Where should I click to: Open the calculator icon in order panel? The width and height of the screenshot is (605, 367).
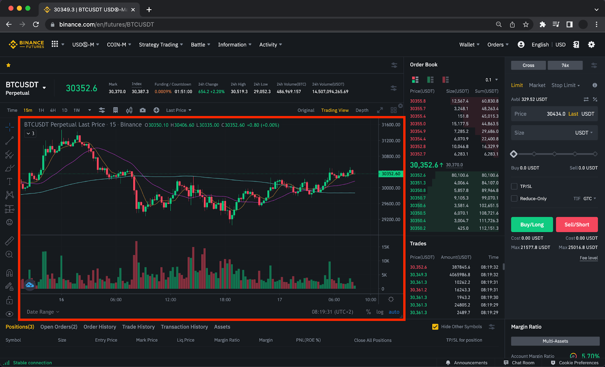click(x=595, y=99)
